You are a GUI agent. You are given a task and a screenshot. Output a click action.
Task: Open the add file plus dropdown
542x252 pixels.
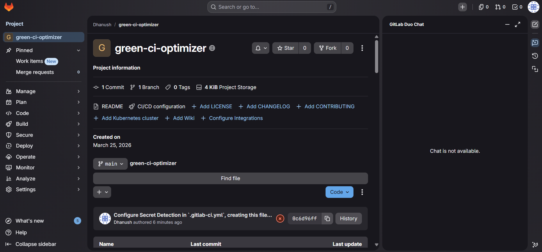[x=102, y=192]
